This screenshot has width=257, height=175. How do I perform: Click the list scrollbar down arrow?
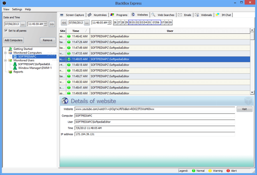click(x=252, y=92)
